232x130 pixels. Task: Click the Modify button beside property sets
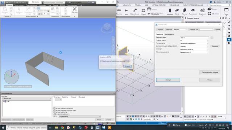215,46
